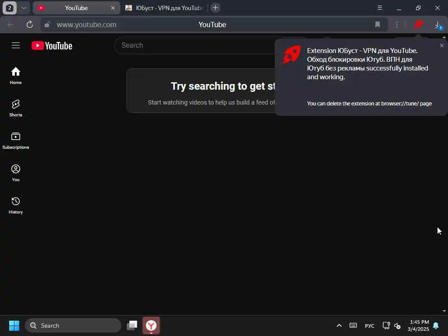Click the site security lock icon
This screenshot has width=448, height=336.
(x=47, y=24)
